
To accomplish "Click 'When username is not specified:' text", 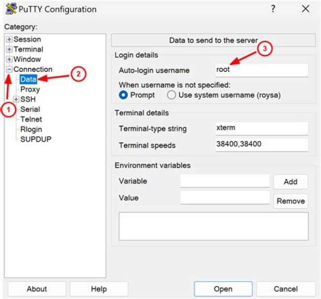I will click(175, 85).
